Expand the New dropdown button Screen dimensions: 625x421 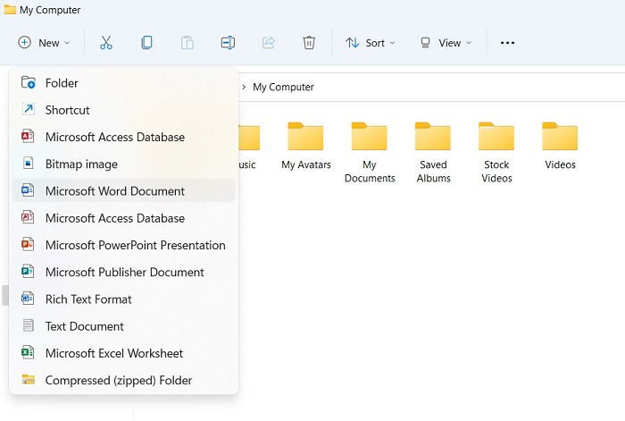44,43
